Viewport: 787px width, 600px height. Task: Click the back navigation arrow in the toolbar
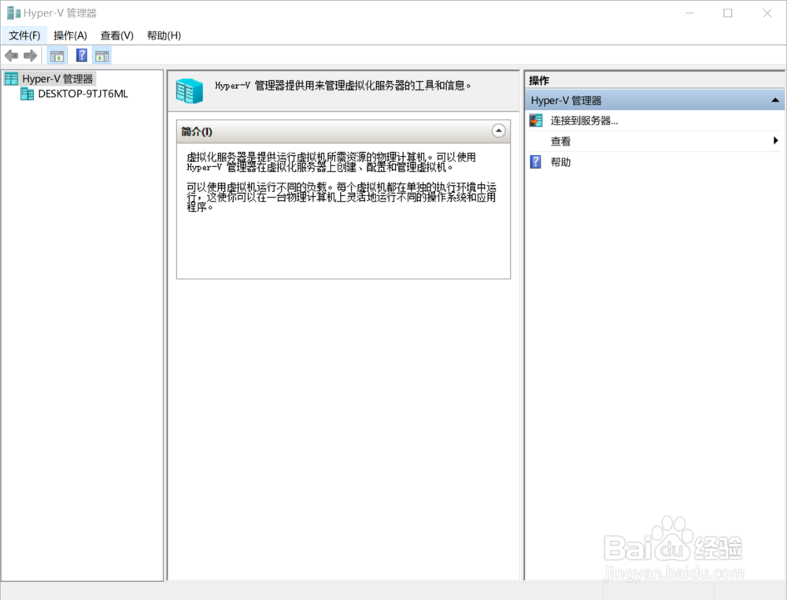pyautogui.click(x=11, y=55)
